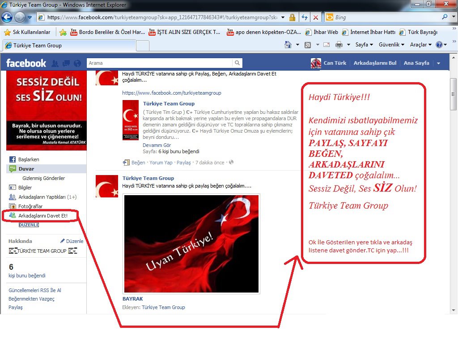Click the facebook logo
Screen dimensions: 458x343
coord(26,63)
